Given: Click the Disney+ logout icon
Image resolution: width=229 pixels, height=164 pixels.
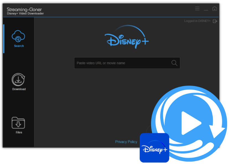Looking at the screenshot, I should click(x=215, y=21).
